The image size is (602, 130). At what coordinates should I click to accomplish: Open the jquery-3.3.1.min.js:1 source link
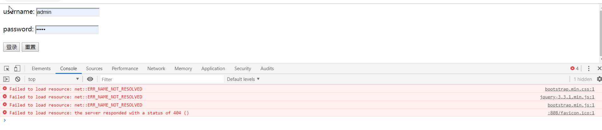567,97
